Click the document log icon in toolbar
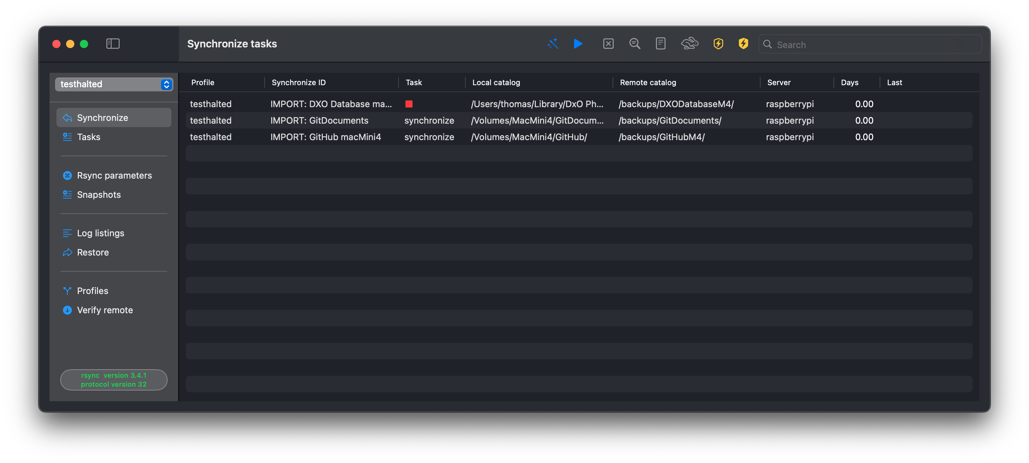Viewport: 1029px width, 463px height. tap(660, 44)
